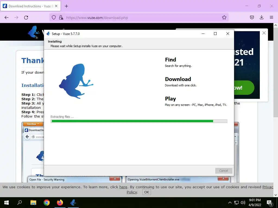The height and width of the screenshot is (208, 278).
Task: Close the advertisement popup with X
Action: point(264,33)
